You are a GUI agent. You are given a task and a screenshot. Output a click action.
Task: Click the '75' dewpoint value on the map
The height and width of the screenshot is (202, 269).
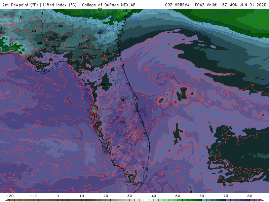click(141, 122)
